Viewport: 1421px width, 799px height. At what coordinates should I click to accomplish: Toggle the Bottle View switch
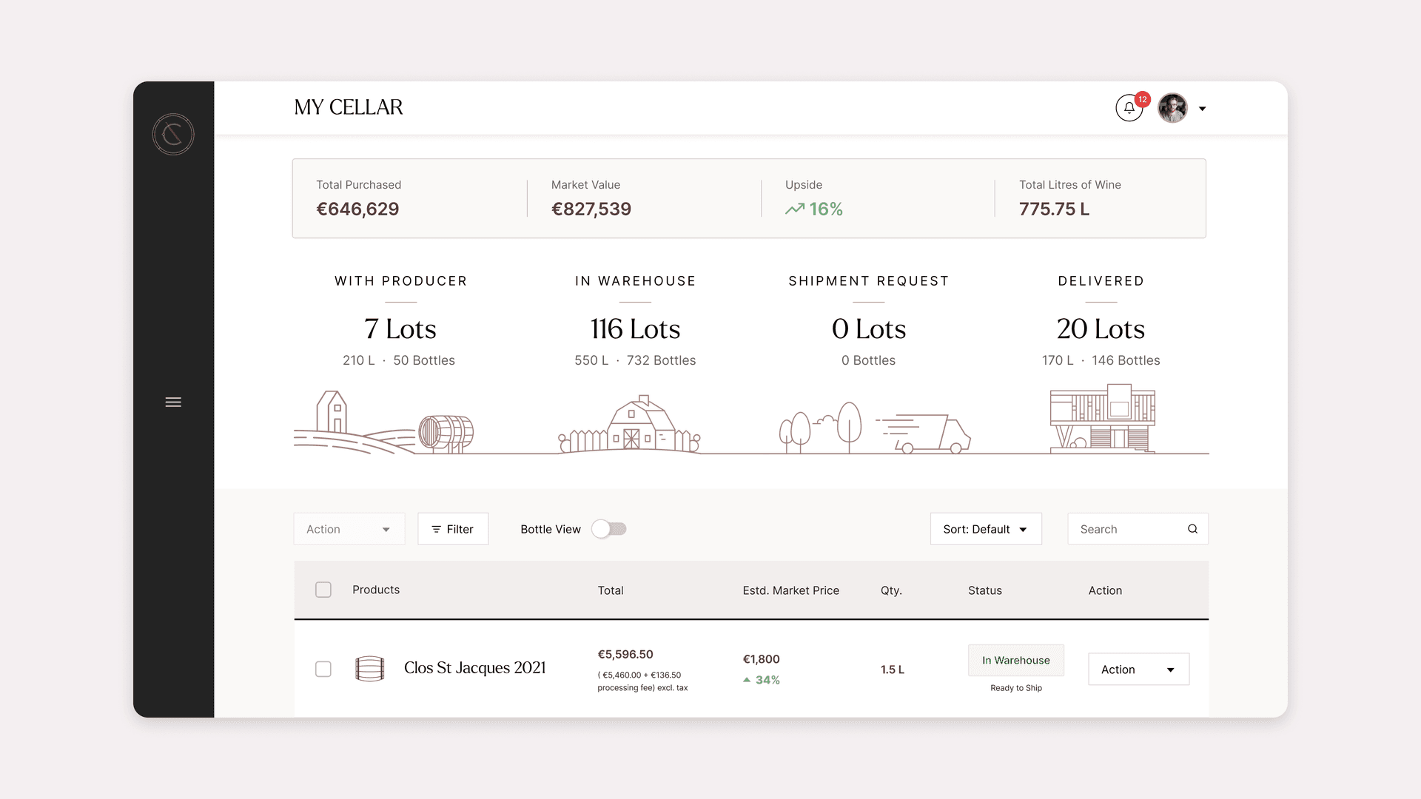point(609,529)
